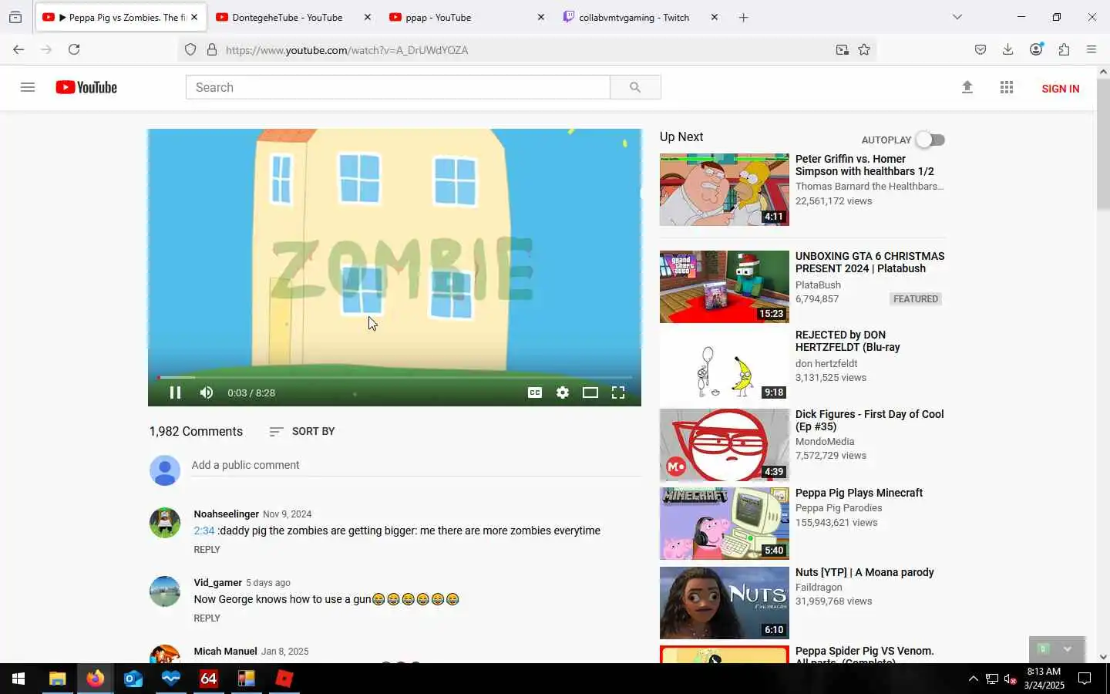Open REJECTED by DON HERTZFELDT thumbnail
1110x694 pixels.
coord(725,366)
